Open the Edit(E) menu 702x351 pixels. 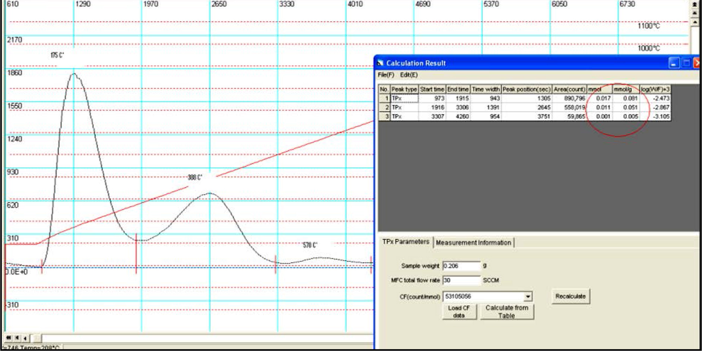pos(409,75)
